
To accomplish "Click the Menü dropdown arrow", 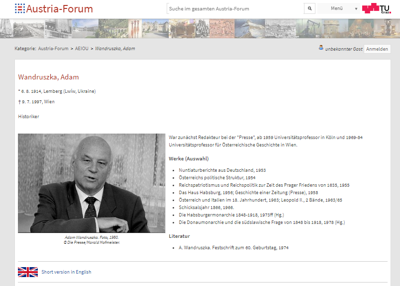I will (x=356, y=9).
